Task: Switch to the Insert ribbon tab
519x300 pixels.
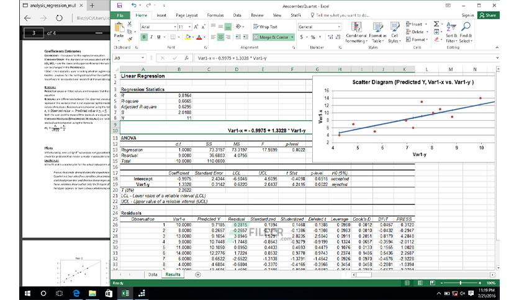Action: click(161, 15)
